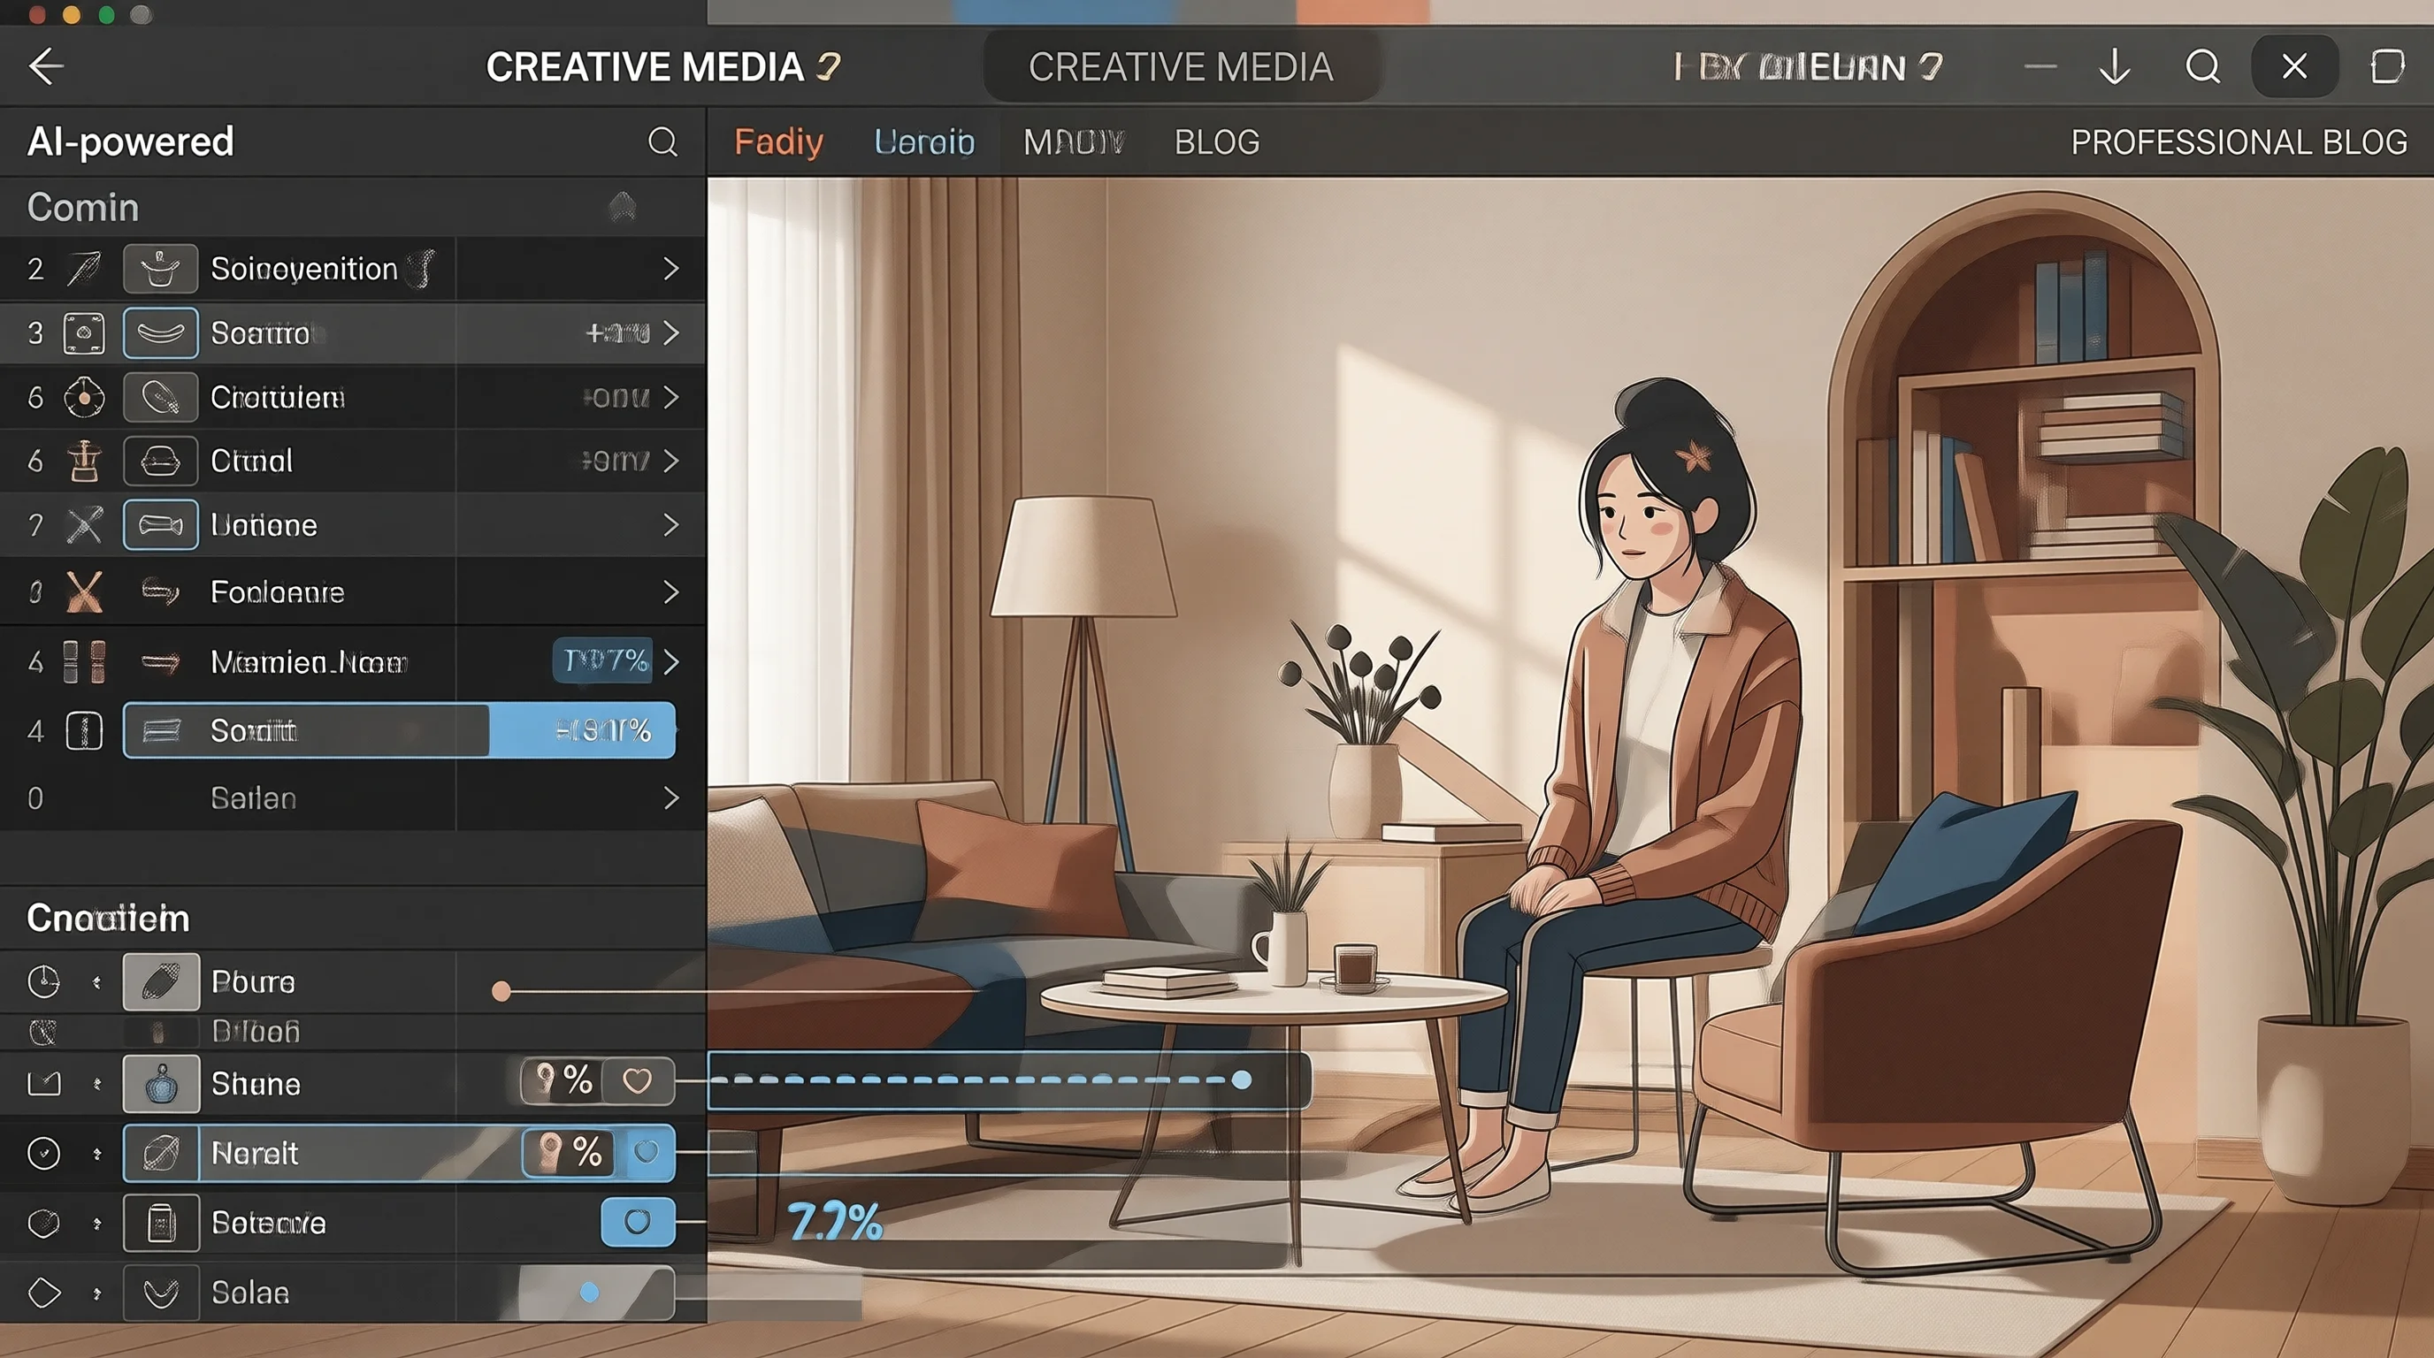The image size is (2434, 1358).
Task: Click the crossed scissors icon by Fonloanre
Action: [x=85, y=592]
